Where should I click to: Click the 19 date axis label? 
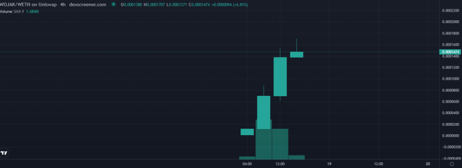pos(329,163)
